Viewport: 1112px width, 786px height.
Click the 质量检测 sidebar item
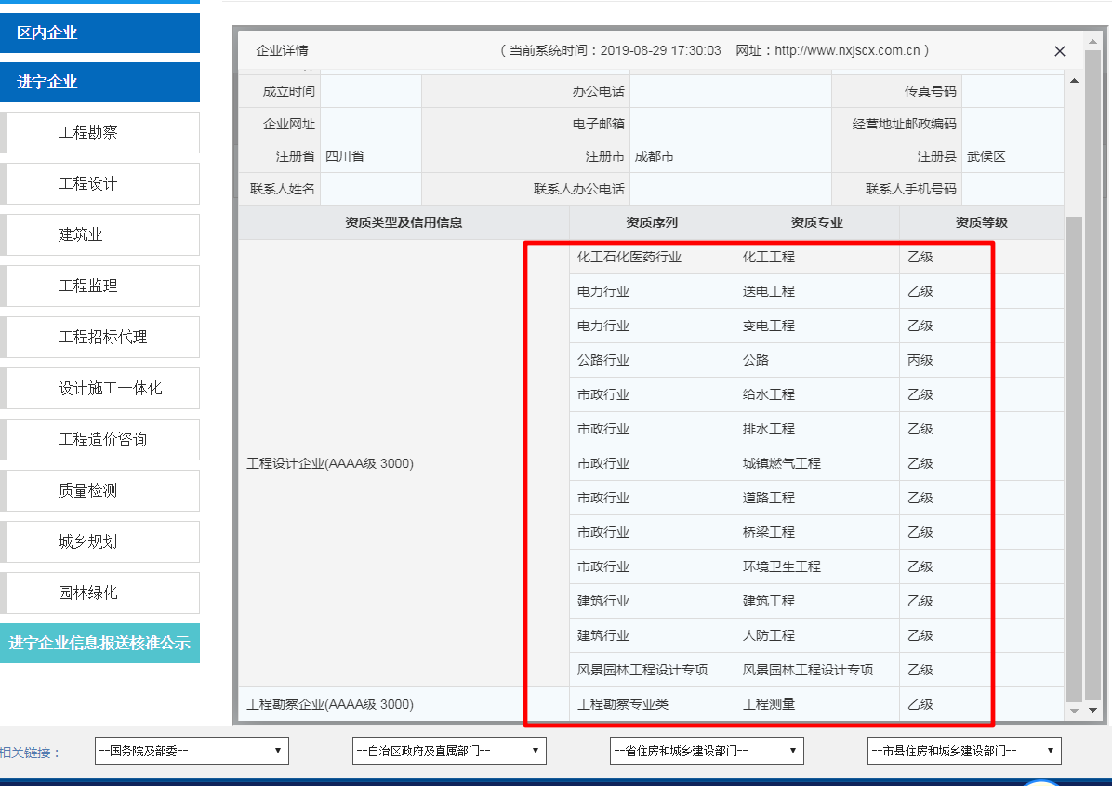tap(100, 491)
